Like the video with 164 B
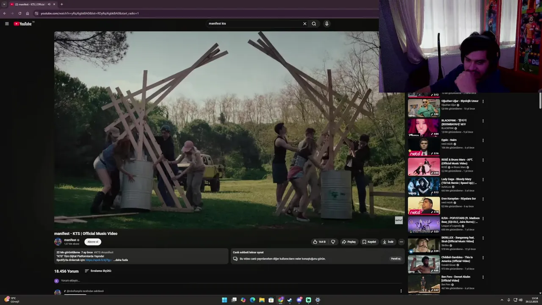The height and width of the screenshot is (305, 542). pyautogui.click(x=319, y=242)
